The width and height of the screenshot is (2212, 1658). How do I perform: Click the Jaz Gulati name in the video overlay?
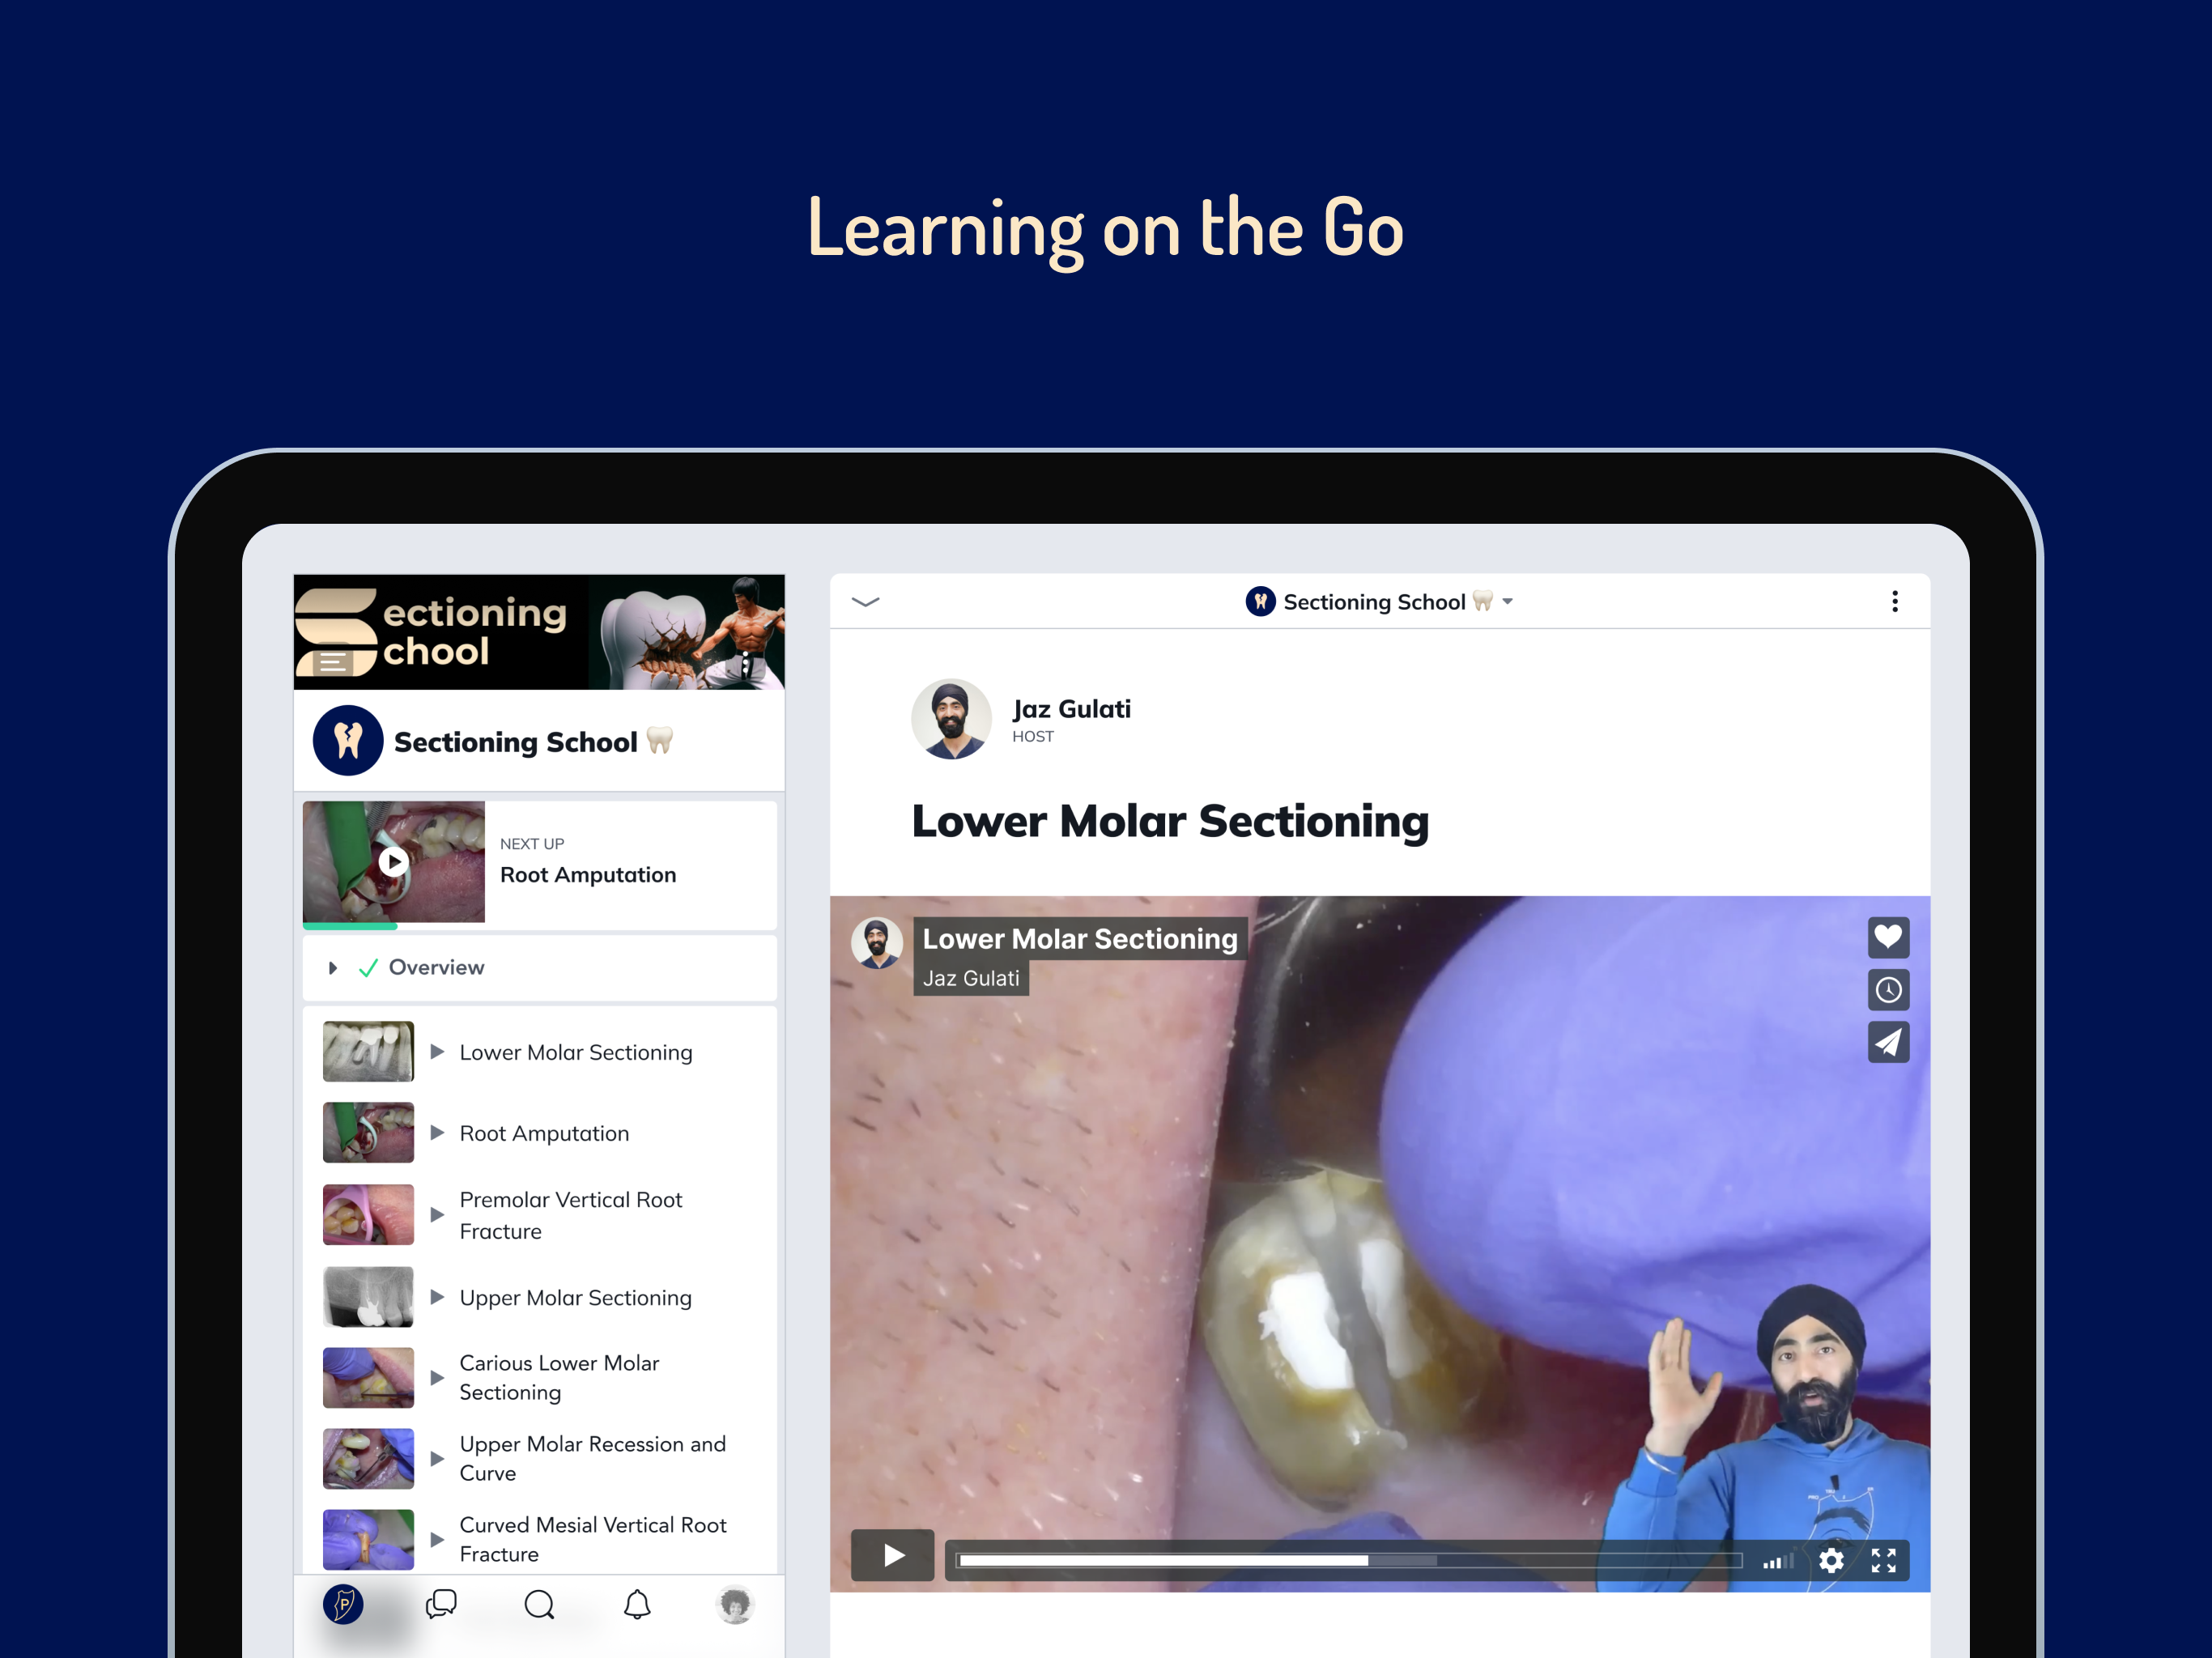pyautogui.click(x=971, y=978)
